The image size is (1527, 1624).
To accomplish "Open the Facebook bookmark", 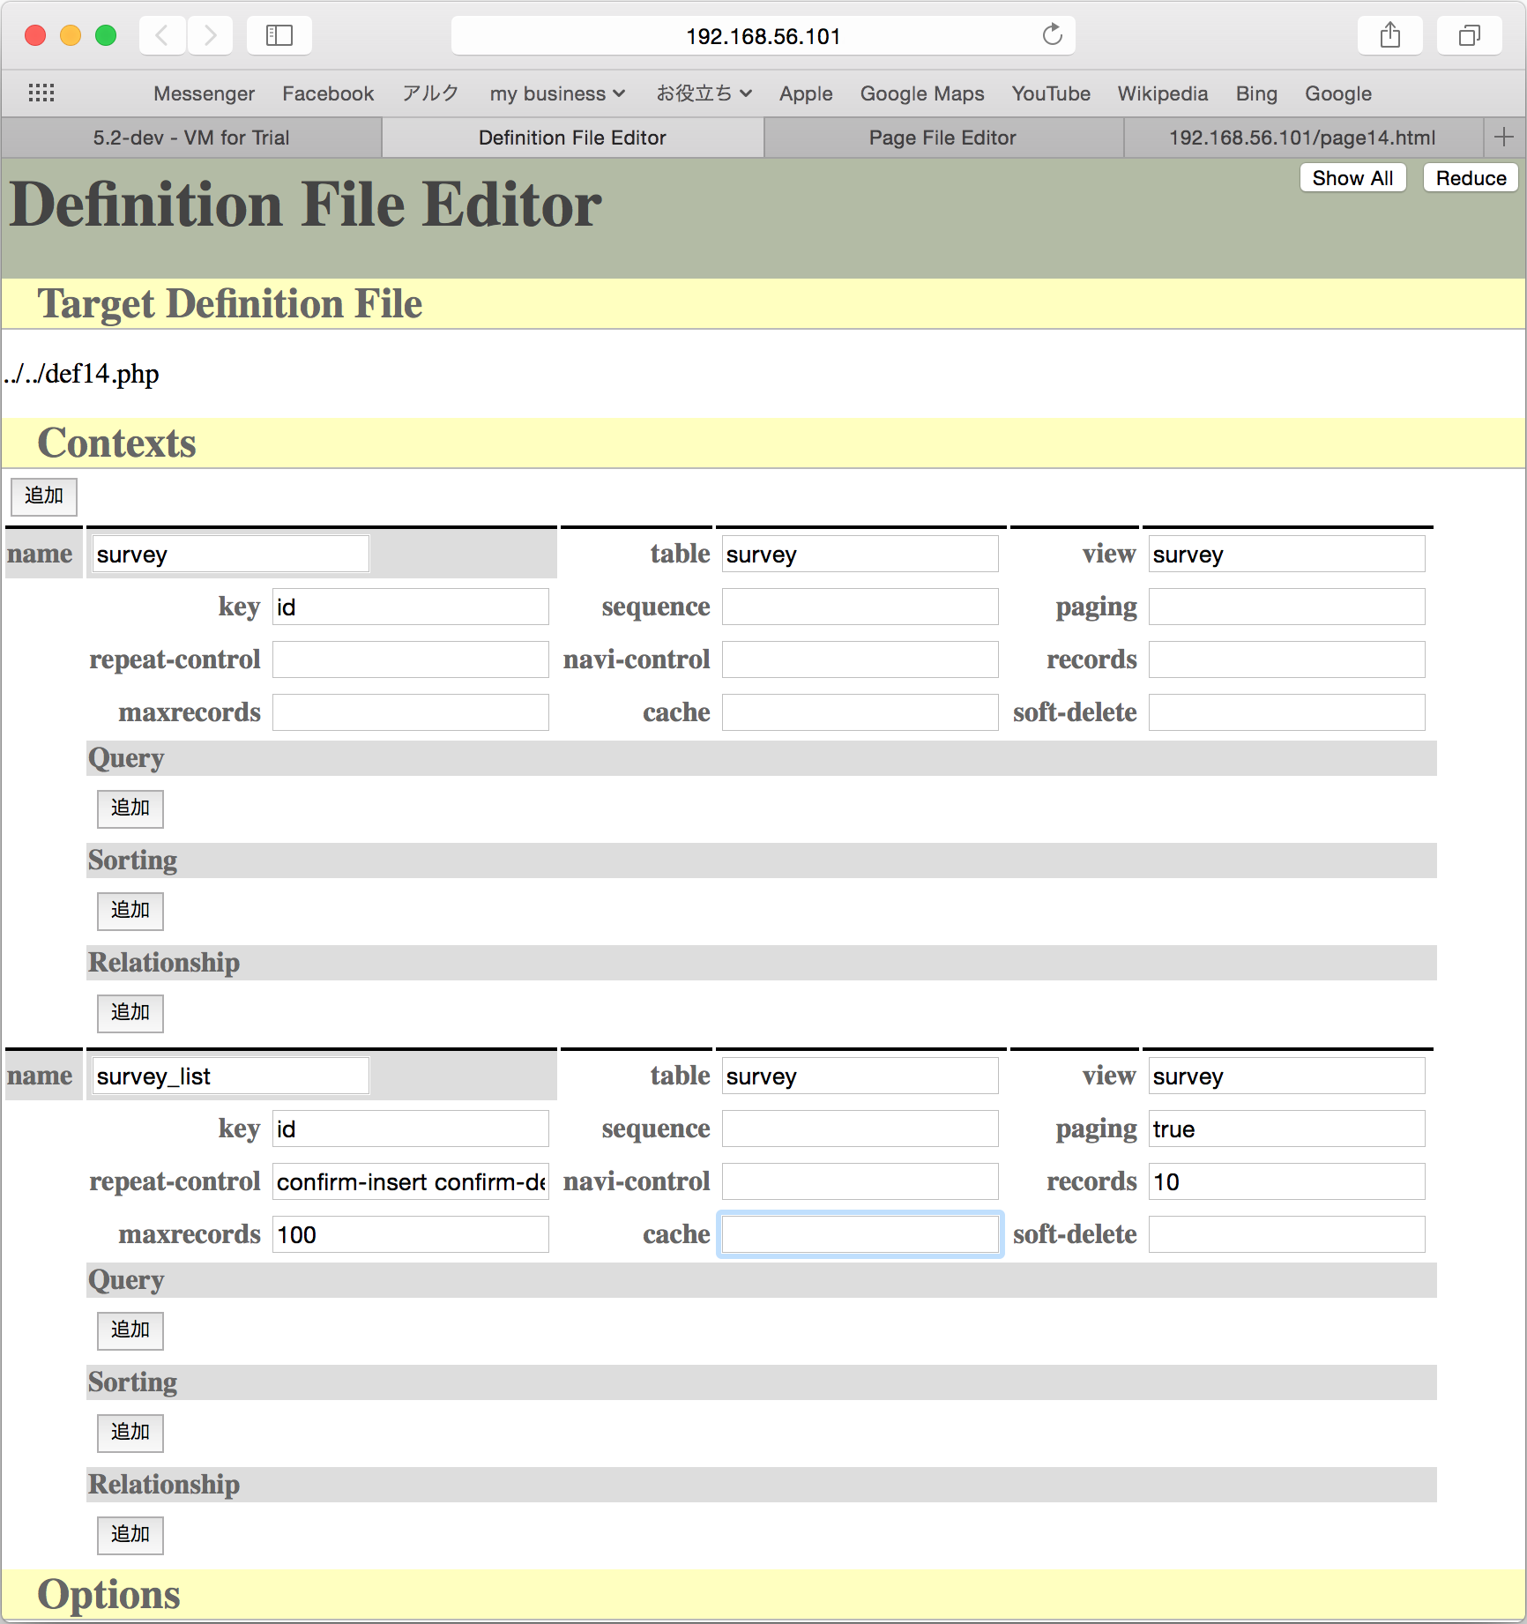I will click(328, 93).
